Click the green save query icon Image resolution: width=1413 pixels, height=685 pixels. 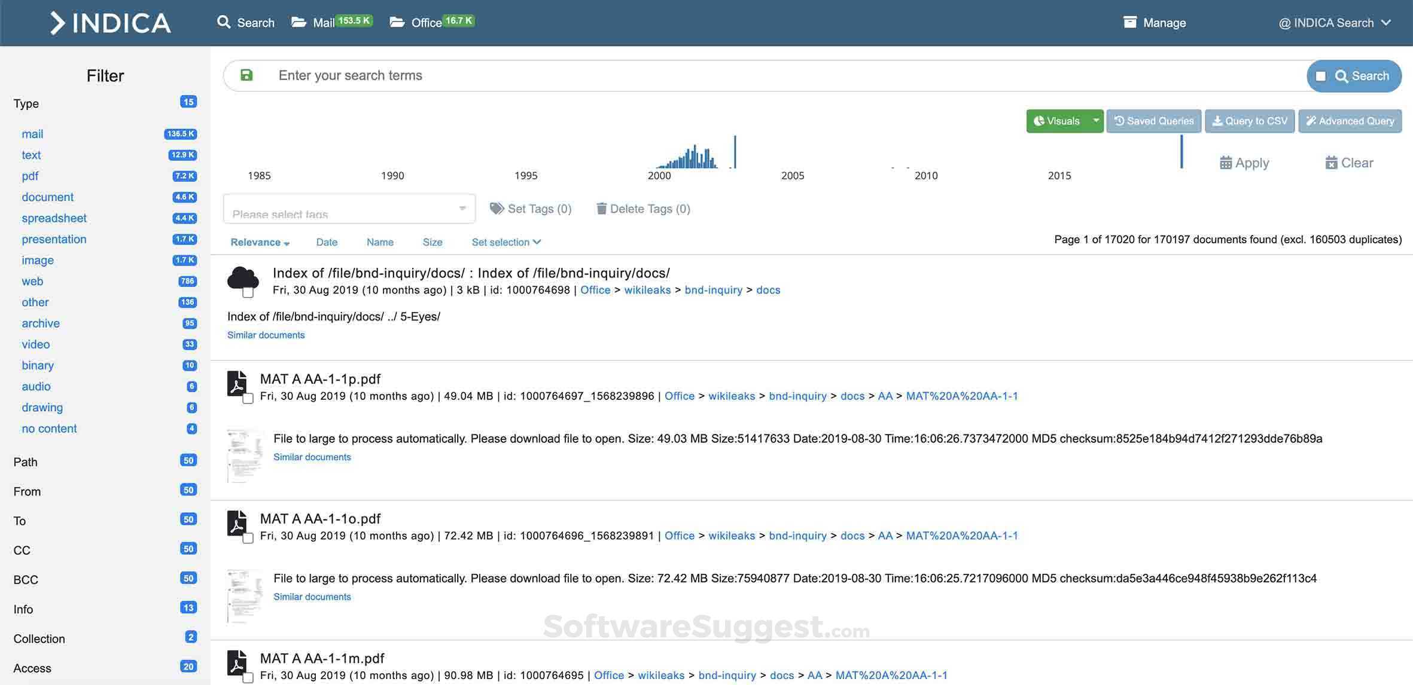click(x=247, y=75)
